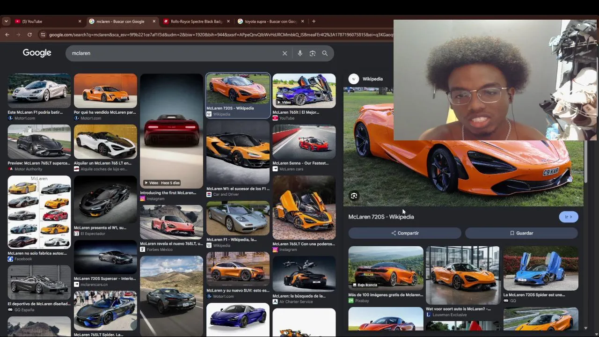
Task: Go to the Google homepage via logo
Action: tap(37, 53)
